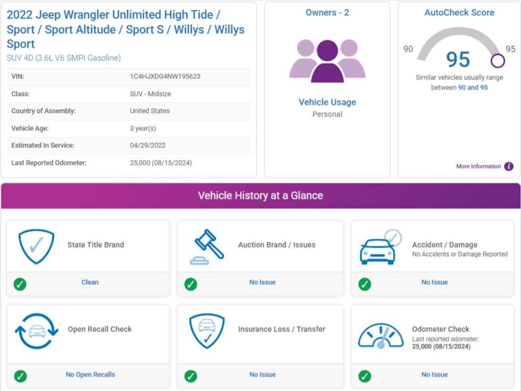Click the State Title Brand shield icon

pyautogui.click(x=36, y=246)
